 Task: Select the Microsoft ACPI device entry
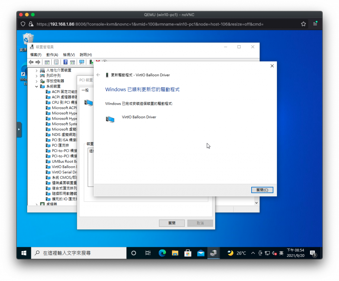(x=61, y=108)
